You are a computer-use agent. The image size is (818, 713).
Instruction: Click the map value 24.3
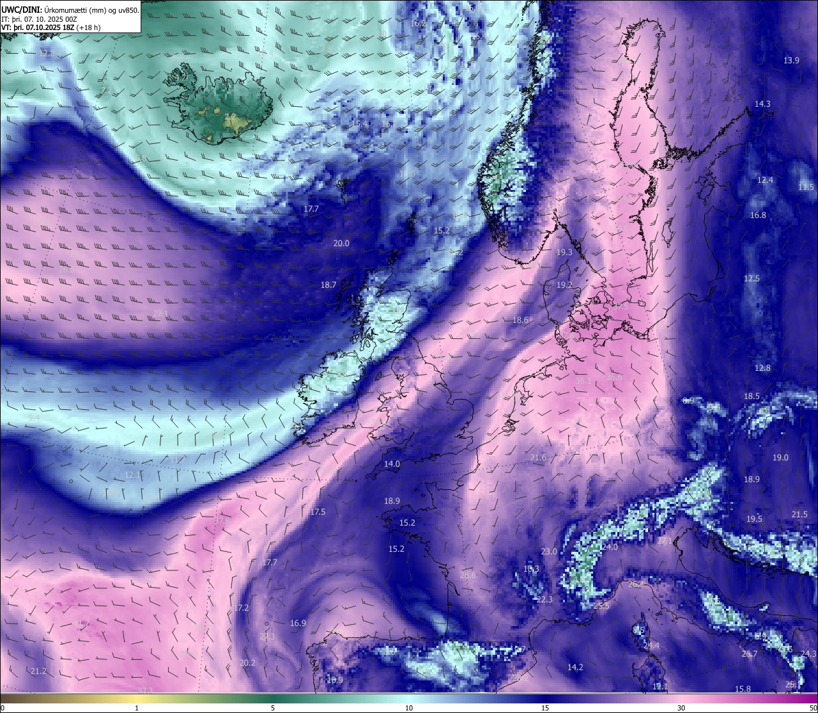808,654
